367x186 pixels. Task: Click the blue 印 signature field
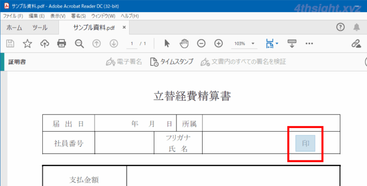[x=305, y=143]
